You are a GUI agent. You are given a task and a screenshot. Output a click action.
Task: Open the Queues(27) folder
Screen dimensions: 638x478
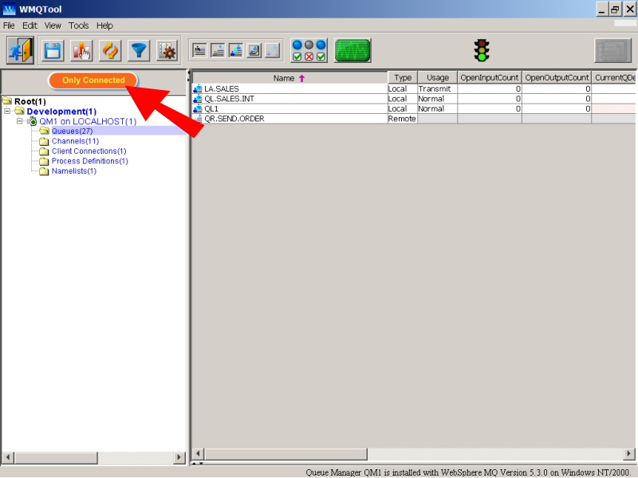pos(72,131)
